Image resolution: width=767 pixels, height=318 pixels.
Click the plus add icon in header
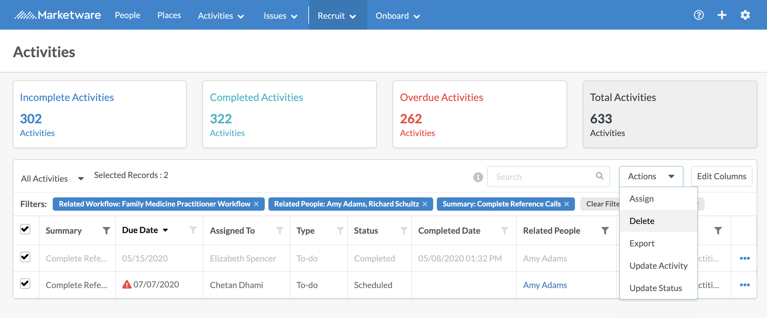(x=722, y=15)
